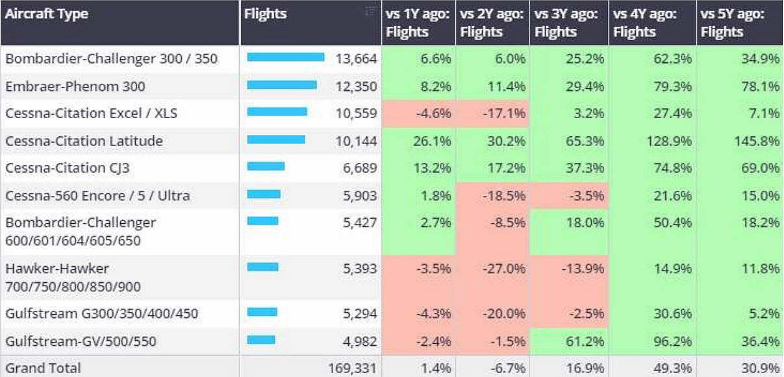Select the Cessna-Citation Excel / XLS row
Screen dimensions: 784x377
[x=91, y=114]
